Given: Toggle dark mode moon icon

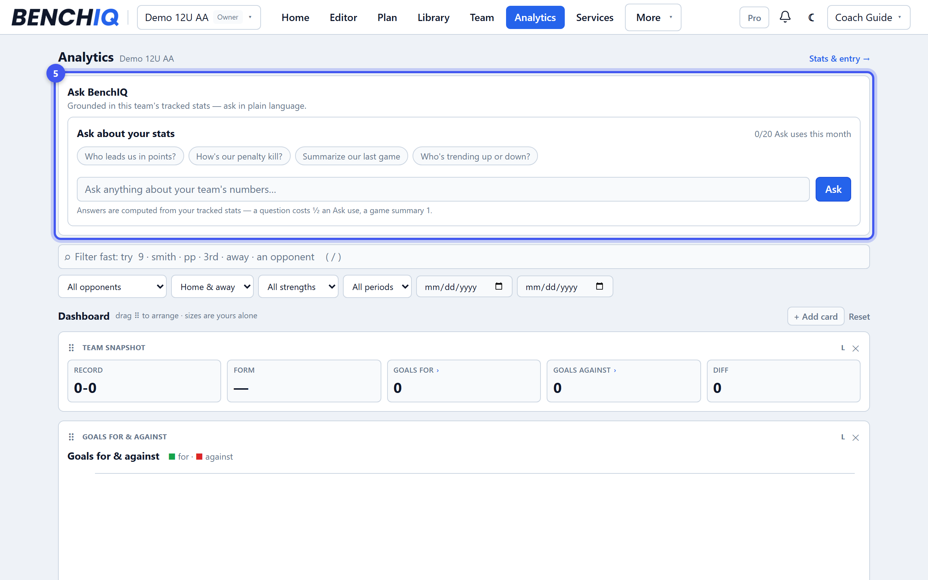Looking at the screenshot, I should [x=811, y=17].
